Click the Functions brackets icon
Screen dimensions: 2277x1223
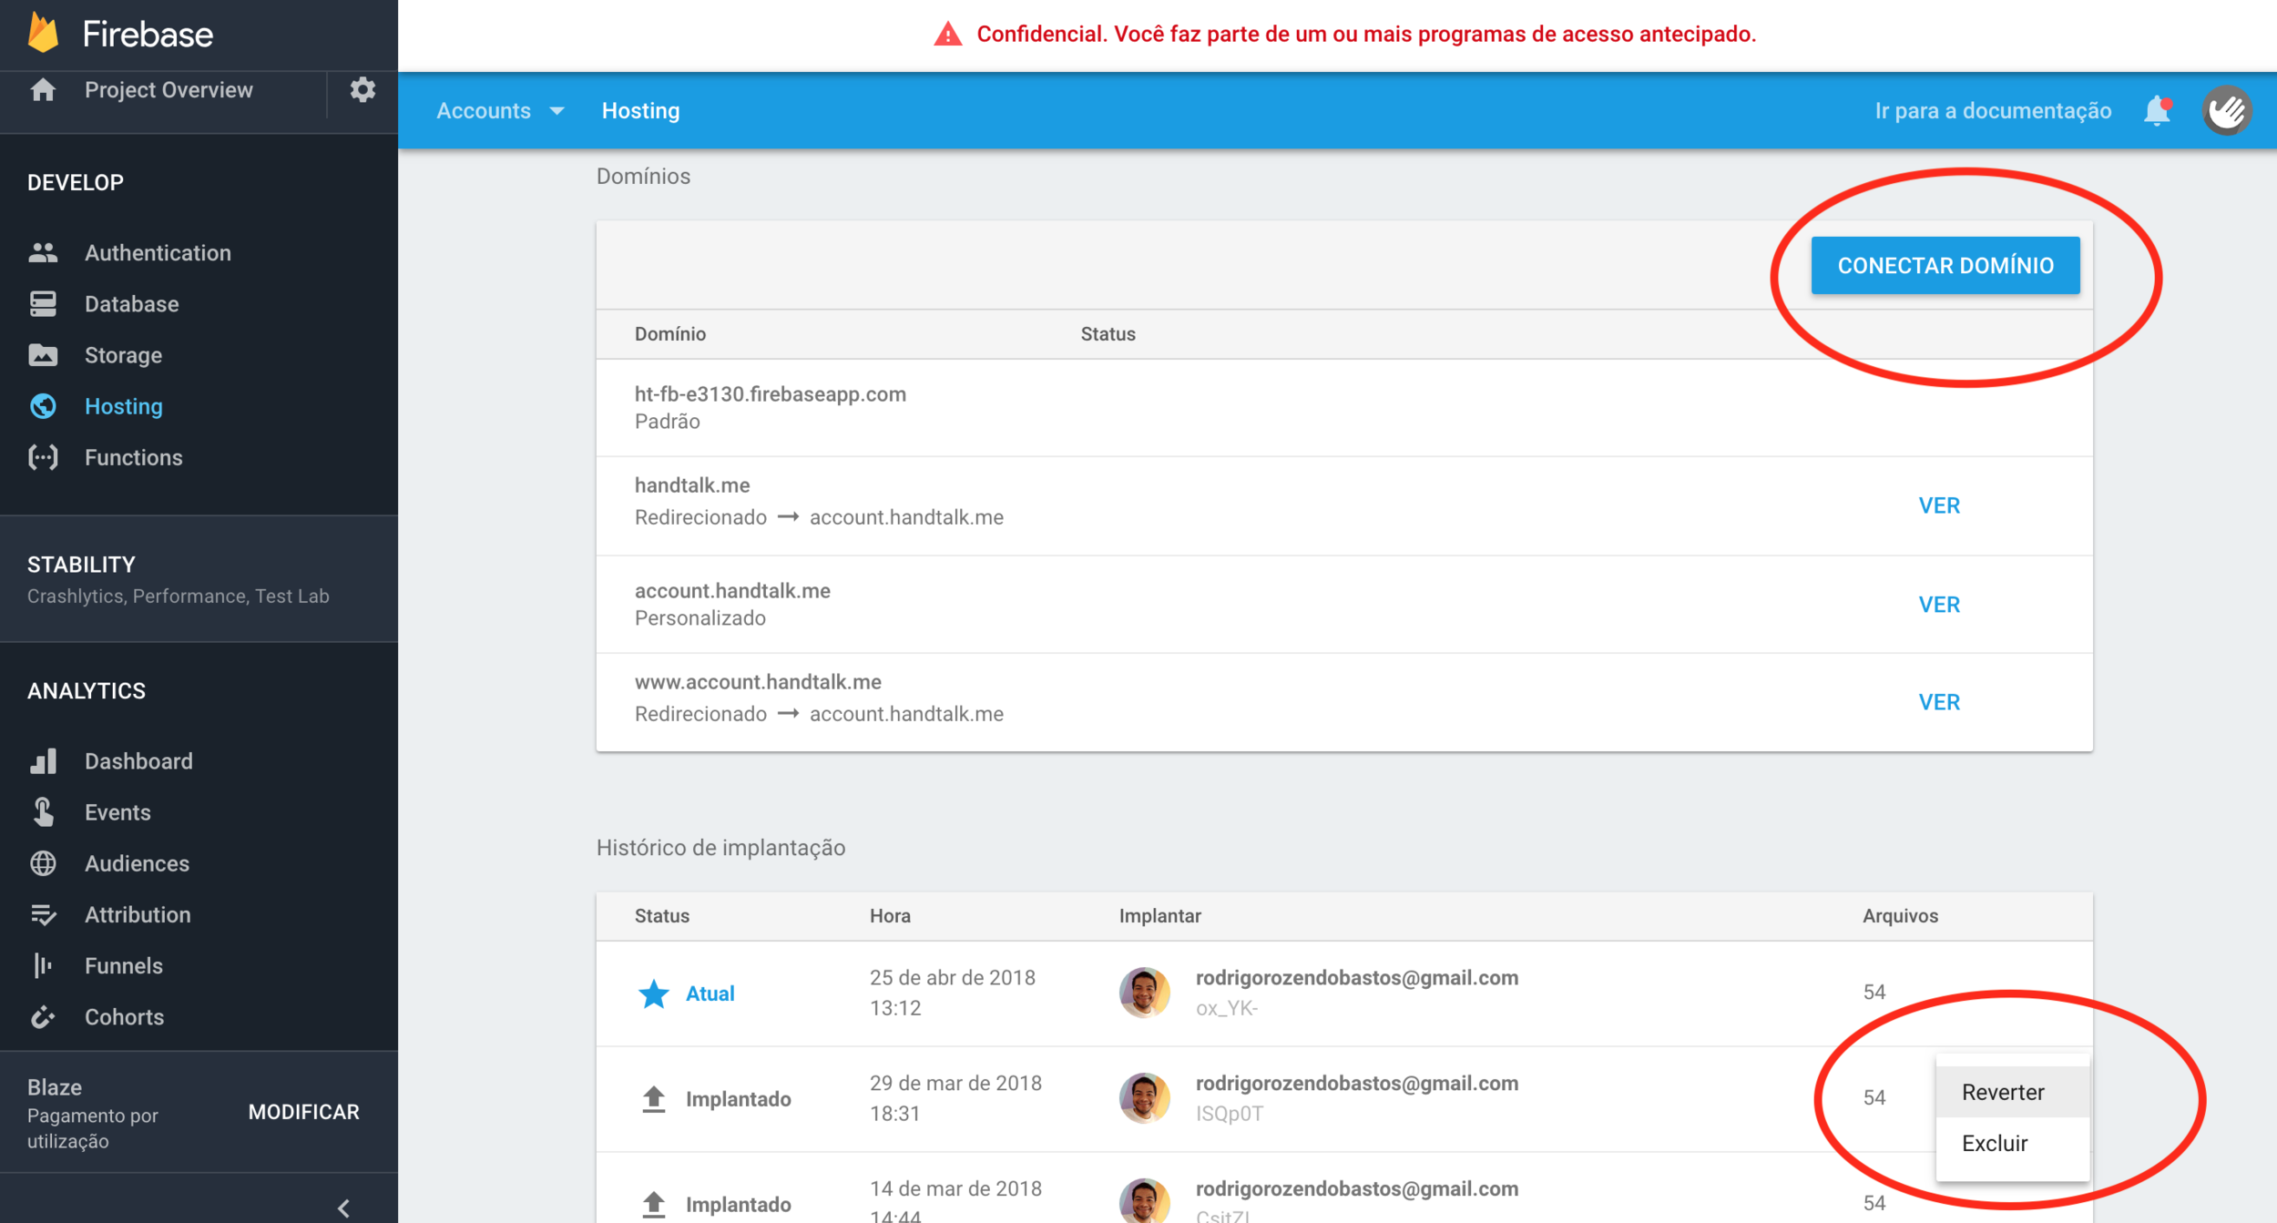tap(43, 457)
